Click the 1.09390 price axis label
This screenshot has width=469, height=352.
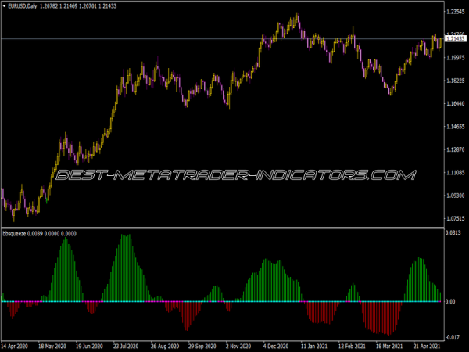tap(455, 195)
